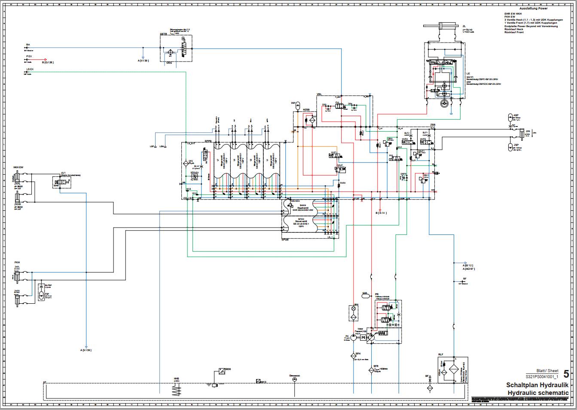Select the oil cooler symbol above OEG
This screenshot has width=577, height=410.
tap(170, 52)
